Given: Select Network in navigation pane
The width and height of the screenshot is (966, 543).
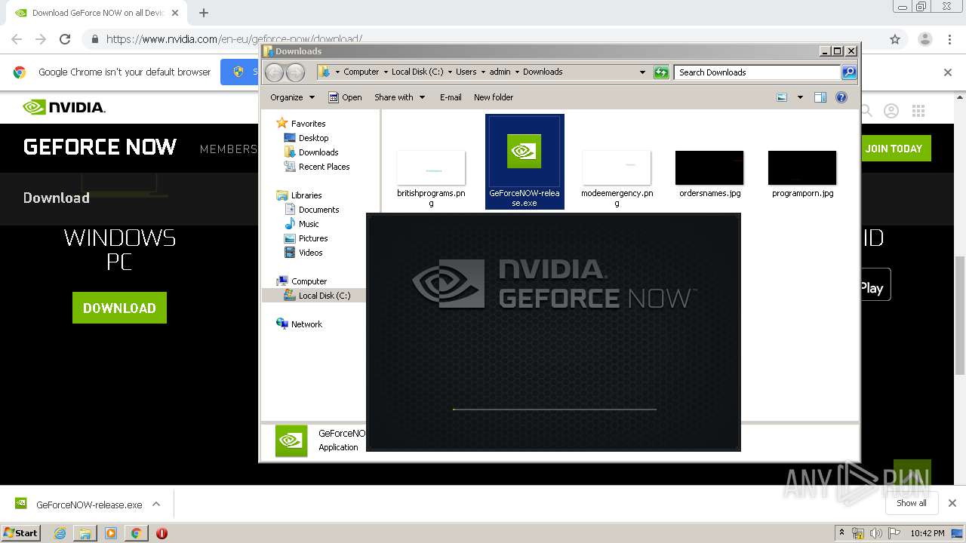Looking at the screenshot, I should pyautogui.click(x=299, y=324).
